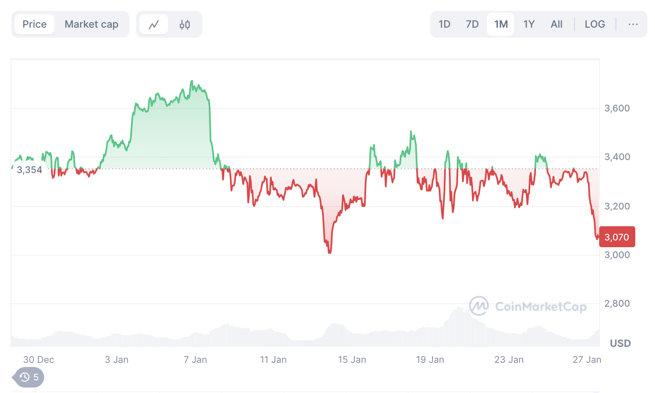Click the 3,354 opening price label
Screen dimensions: 655x393
[29, 170]
